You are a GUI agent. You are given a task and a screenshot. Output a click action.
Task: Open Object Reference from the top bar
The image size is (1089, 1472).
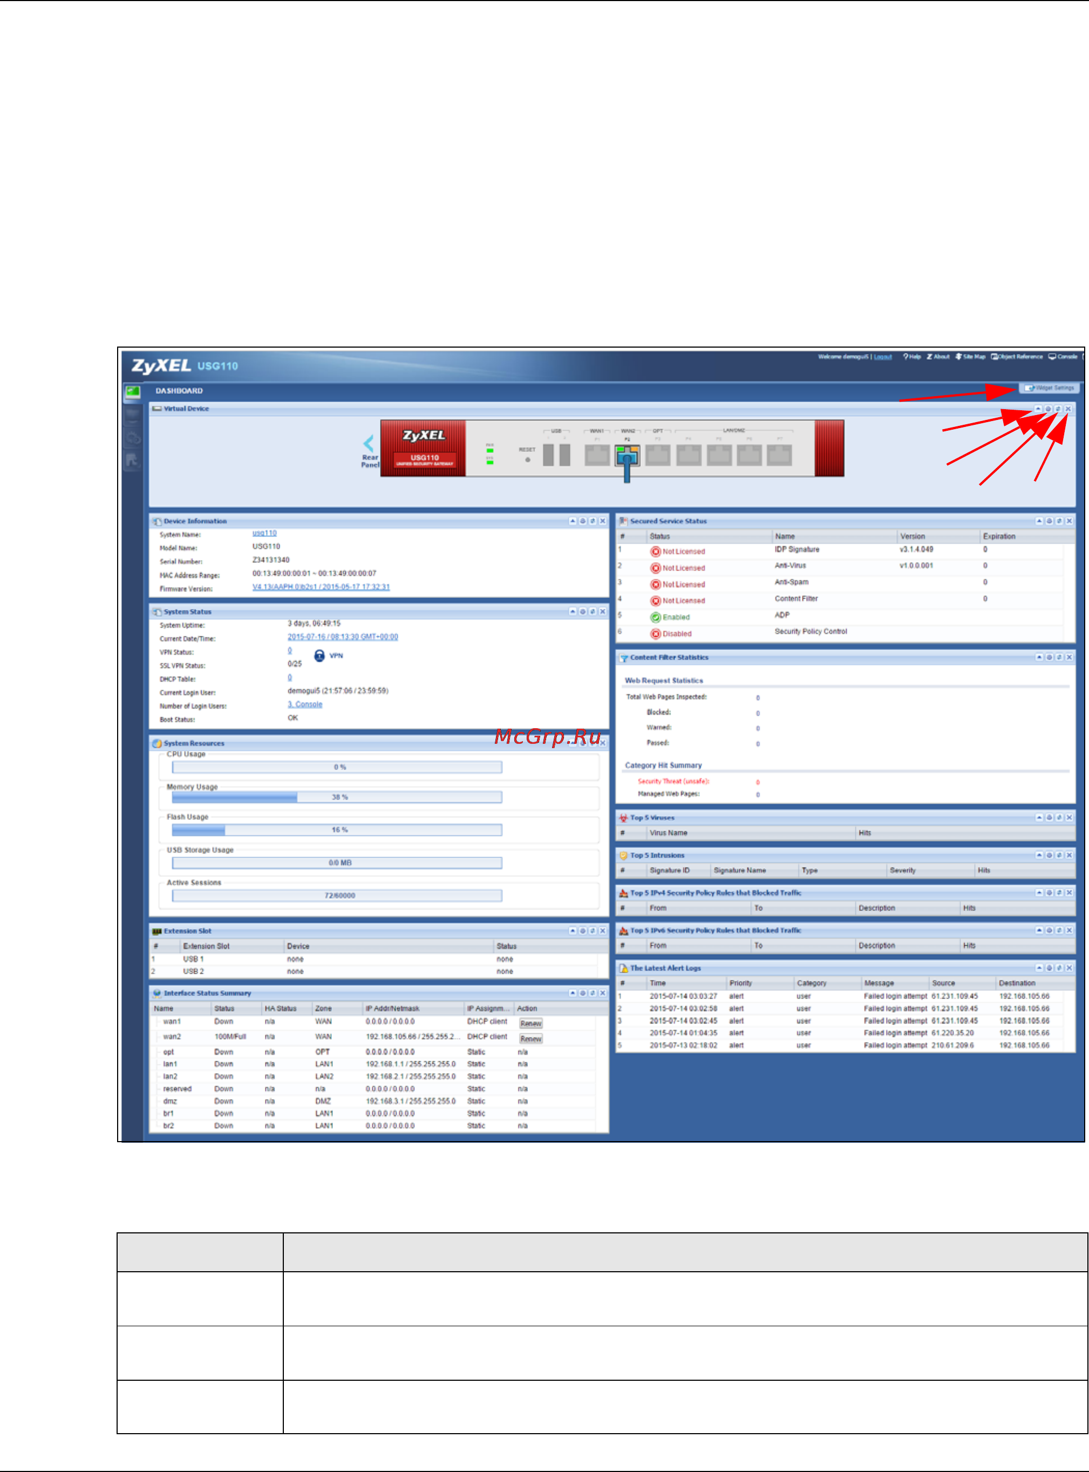pyautogui.click(x=1017, y=357)
